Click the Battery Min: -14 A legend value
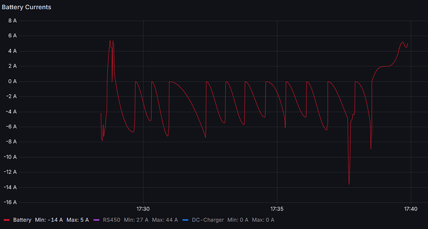 (x=49, y=220)
